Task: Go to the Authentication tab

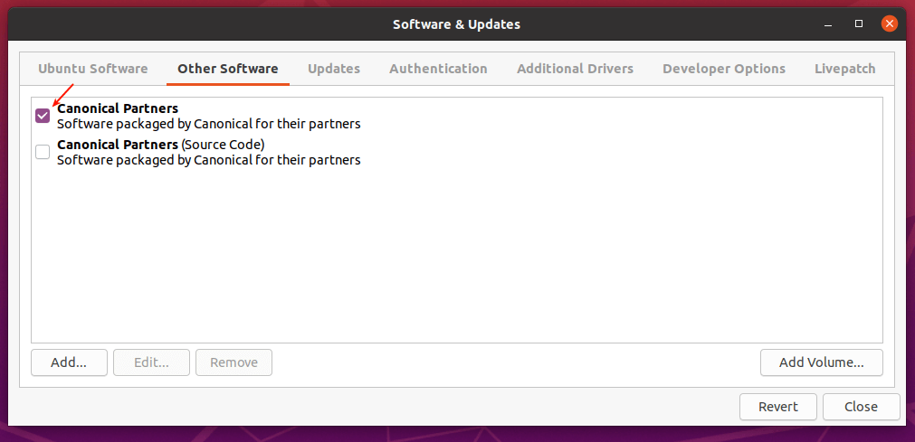Action: tap(438, 69)
